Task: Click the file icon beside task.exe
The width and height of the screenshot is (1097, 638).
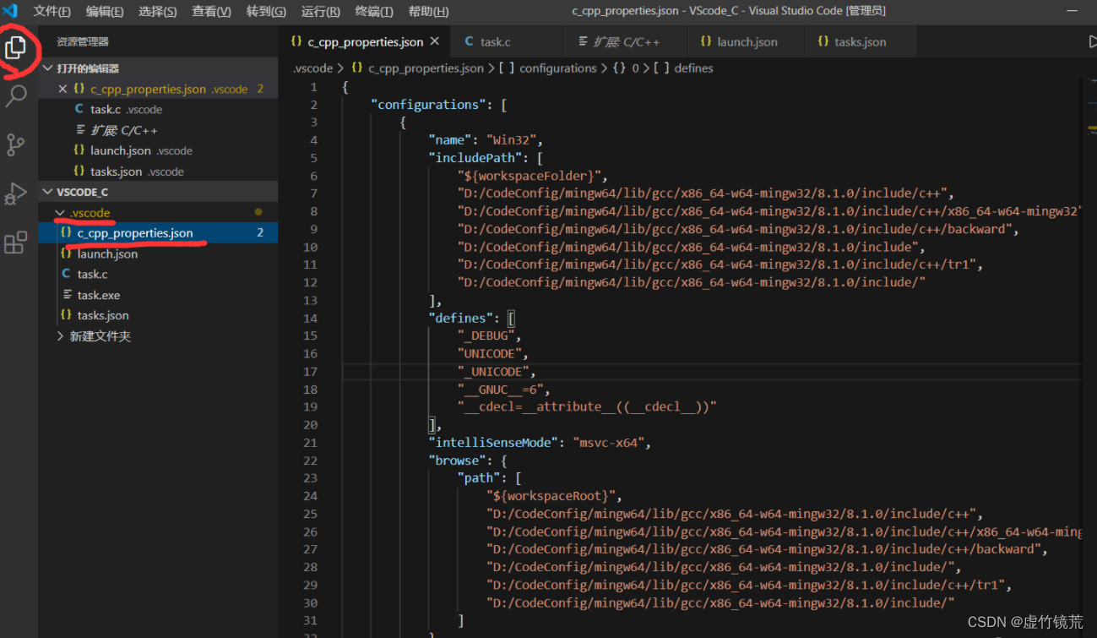Action: (68, 295)
